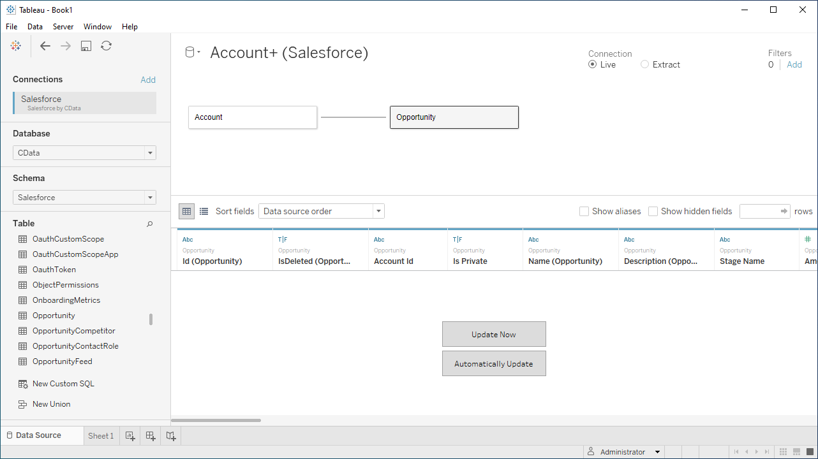This screenshot has height=459, width=818.
Task: Open the Sort fields dropdown
Action: (x=321, y=211)
